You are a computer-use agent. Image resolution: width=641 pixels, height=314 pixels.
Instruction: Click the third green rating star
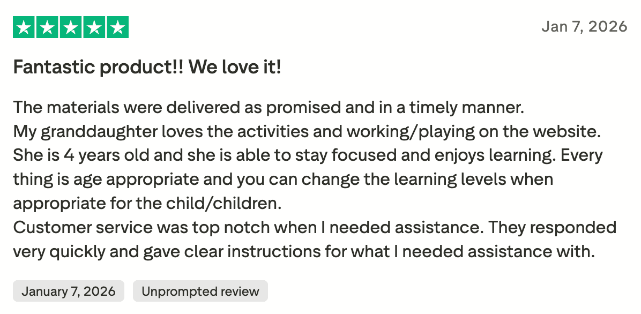pos(71,27)
